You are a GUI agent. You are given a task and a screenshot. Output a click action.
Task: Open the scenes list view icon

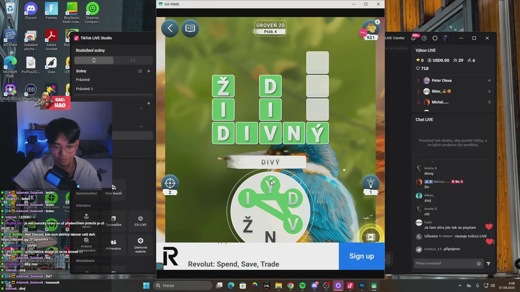[x=140, y=71]
